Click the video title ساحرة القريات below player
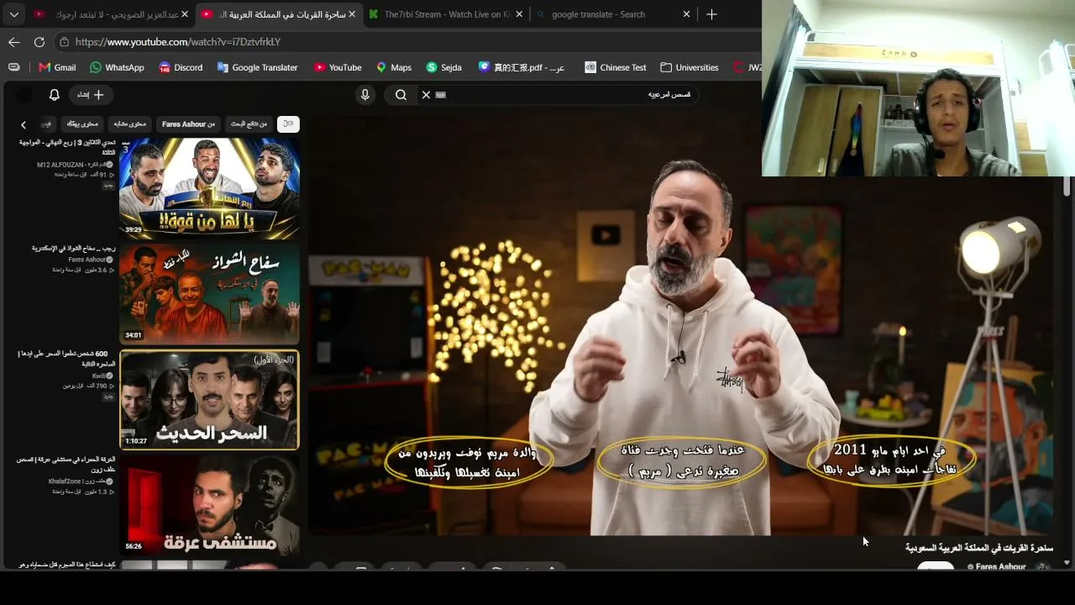The width and height of the screenshot is (1075, 605). click(979, 548)
